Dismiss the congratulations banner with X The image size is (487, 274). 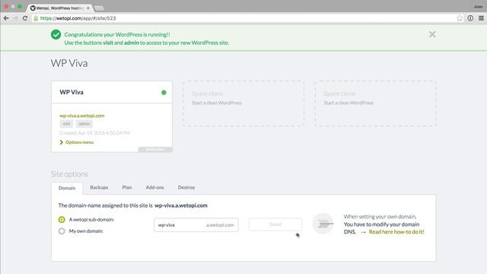(432, 34)
